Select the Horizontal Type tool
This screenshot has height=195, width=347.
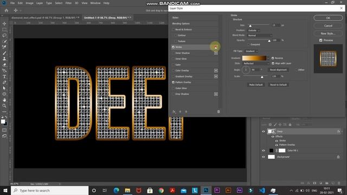click(4, 76)
